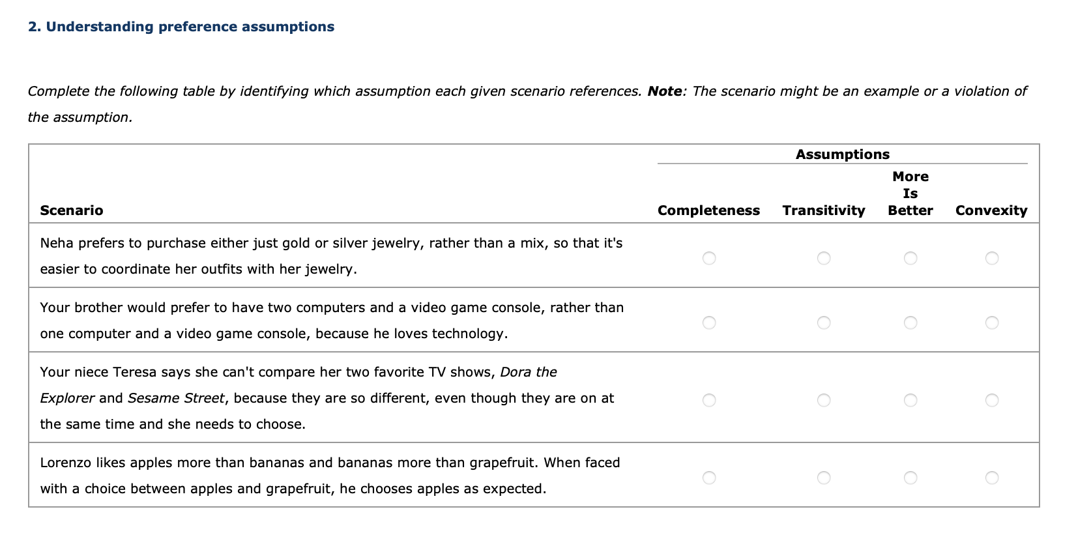Select Transitivity for the Lorenzo fruit scenario
The height and width of the screenshot is (533, 1091).
pyautogui.click(x=824, y=478)
